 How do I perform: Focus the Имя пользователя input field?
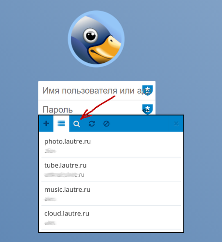click(x=97, y=90)
